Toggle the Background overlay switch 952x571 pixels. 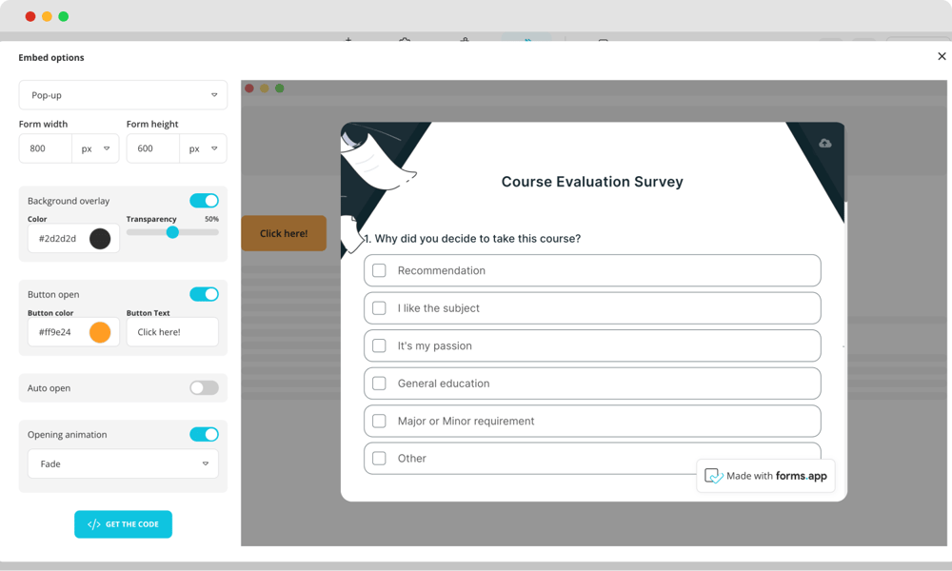[x=204, y=201]
